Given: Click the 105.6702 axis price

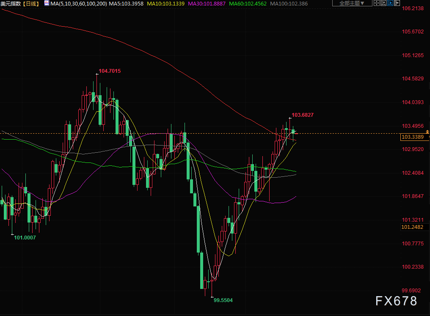Looking at the screenshot, I should coord(413,32).
